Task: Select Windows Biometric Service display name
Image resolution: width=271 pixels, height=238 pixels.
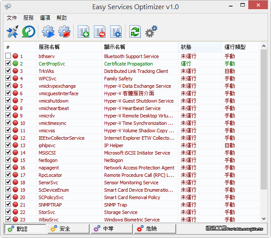Action: click(x=132, y=220)
